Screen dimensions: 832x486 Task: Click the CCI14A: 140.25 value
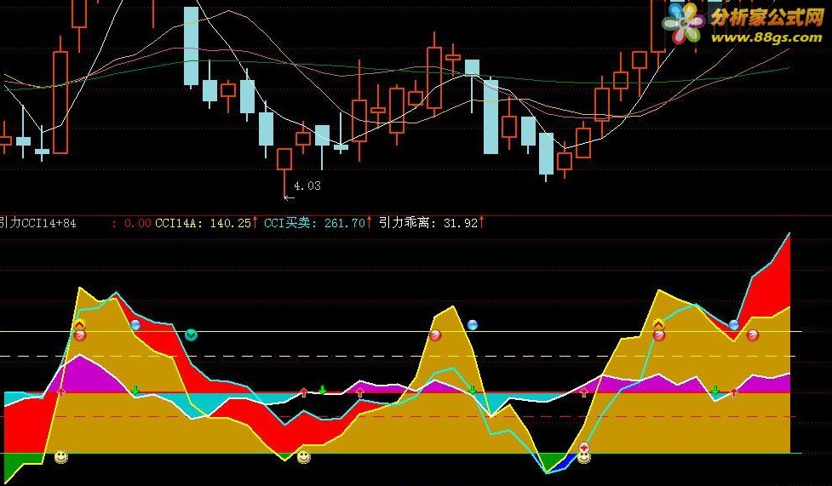[x=203, y=223]
